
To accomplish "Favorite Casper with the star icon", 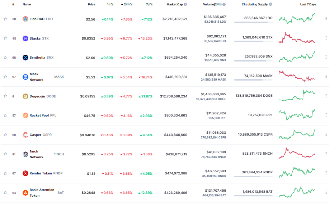I will point(5,135).
